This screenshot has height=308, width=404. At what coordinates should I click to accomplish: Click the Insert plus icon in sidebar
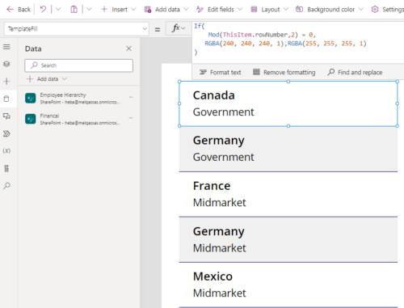[x=6, y=81]
